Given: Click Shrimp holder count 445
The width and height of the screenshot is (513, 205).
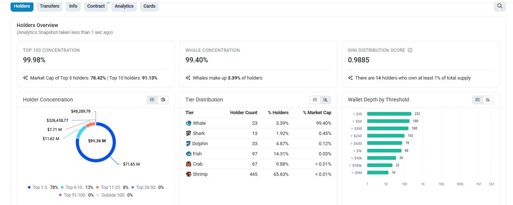Looking at the screenshot, I should coord(253,174).
